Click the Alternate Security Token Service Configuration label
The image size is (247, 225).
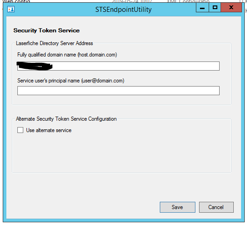pyautogui.click(x=66, y=119)
